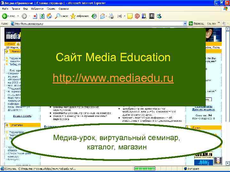Open the Edit with Word dropdown arrow
The height and width of the screenshot is (172, 230).
pos(125,16)
